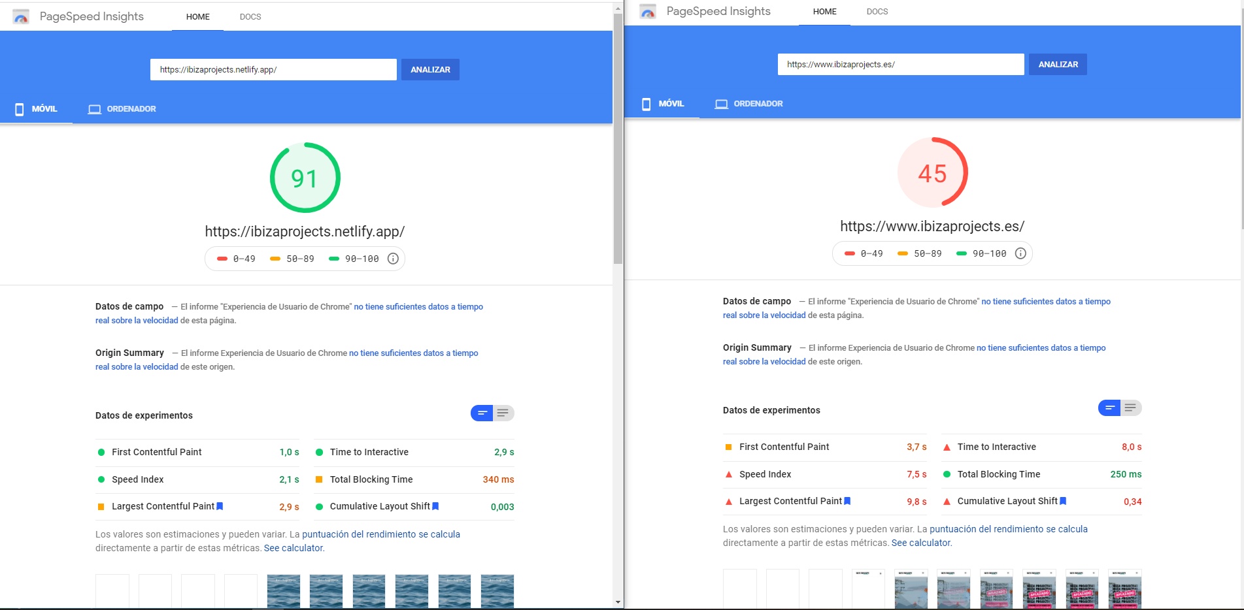Click the green Time to Interactive status icon
Viewport: 1244px width, 610px height.
319,452
